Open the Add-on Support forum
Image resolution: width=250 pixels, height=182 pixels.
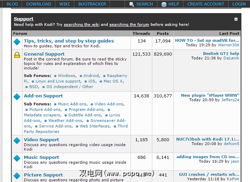coord(43,96)
